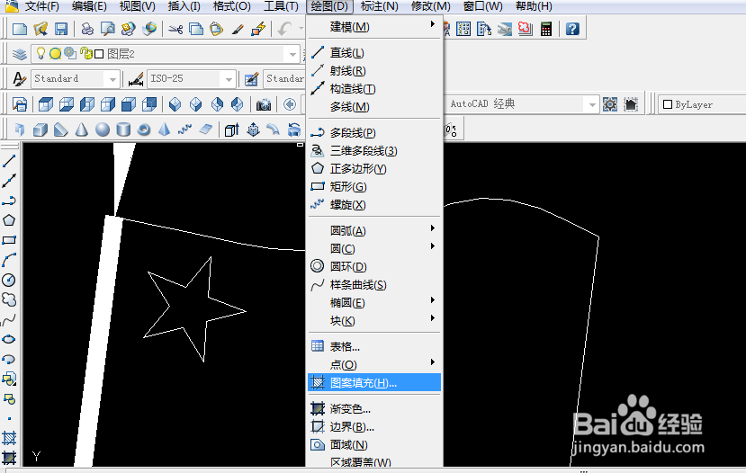
Task: Choose 图案填充(H)... in the Draw menu
Action: tap(374, 383)
